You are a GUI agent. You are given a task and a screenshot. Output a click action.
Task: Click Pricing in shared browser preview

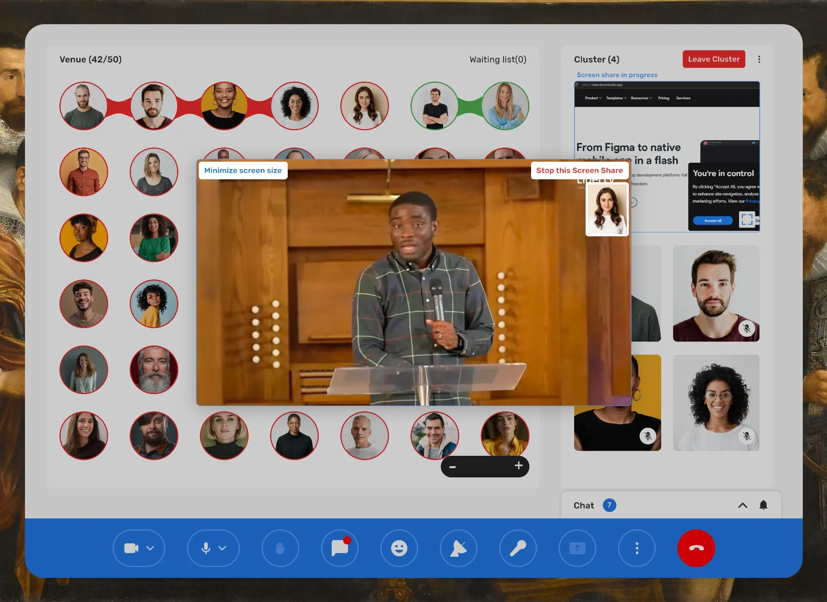pyautogui.click(x=663, y=98)
